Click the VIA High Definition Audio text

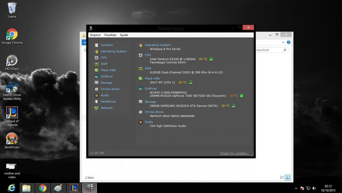coord(168,126)
